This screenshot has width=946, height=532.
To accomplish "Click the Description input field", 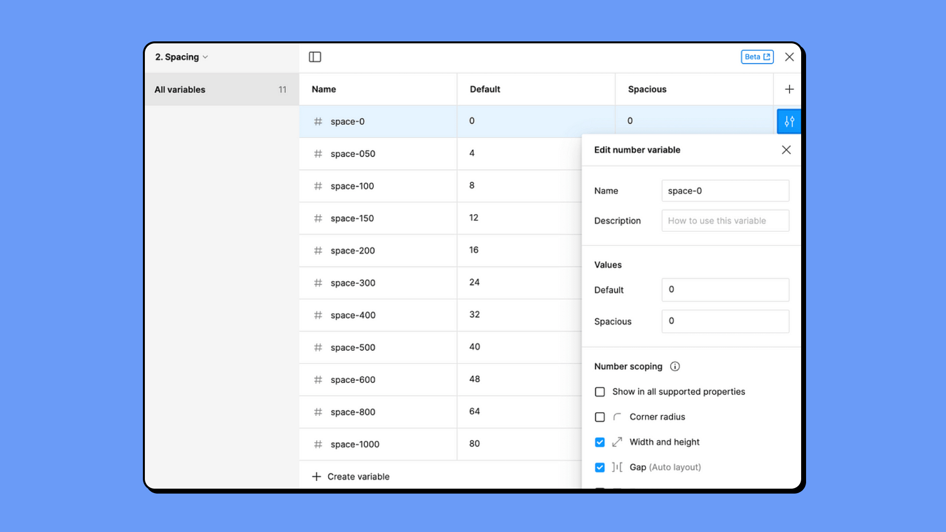I will [725, 221].
